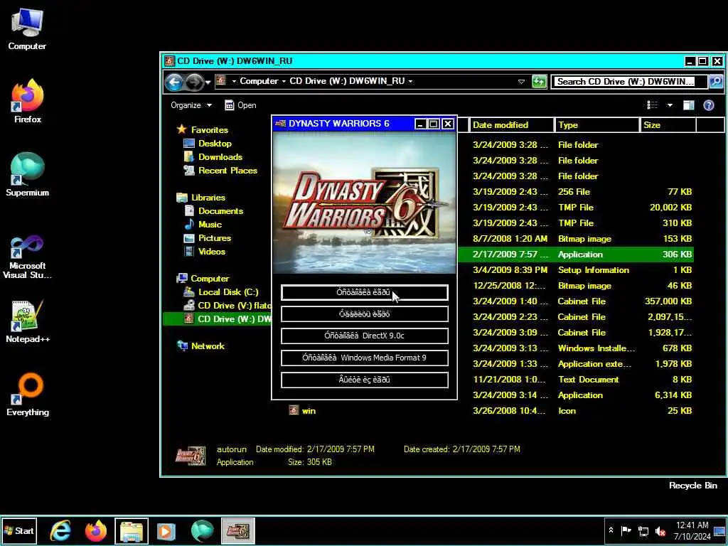Screen dimensions: 728x546
Task: Click the Explorer forward arrow button
Action: 193,82
